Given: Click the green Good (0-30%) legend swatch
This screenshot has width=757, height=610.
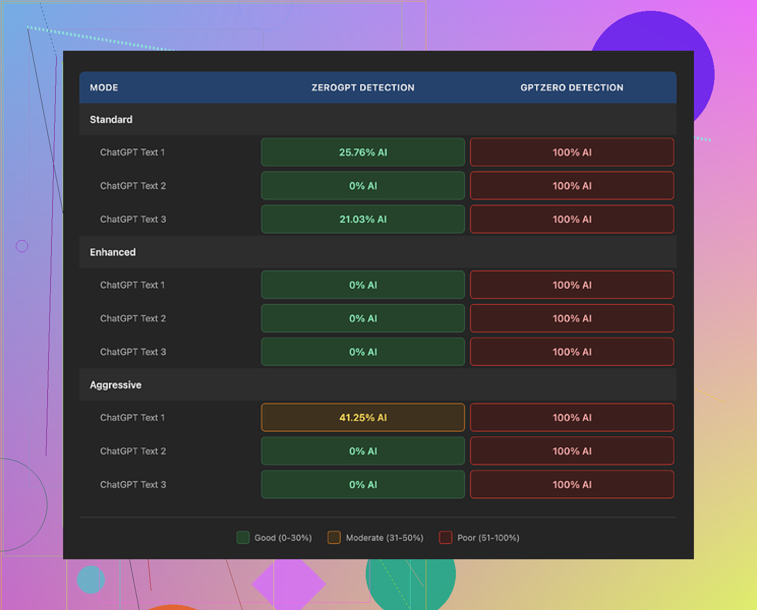Looking at the screenshot, I should [242, 538].
